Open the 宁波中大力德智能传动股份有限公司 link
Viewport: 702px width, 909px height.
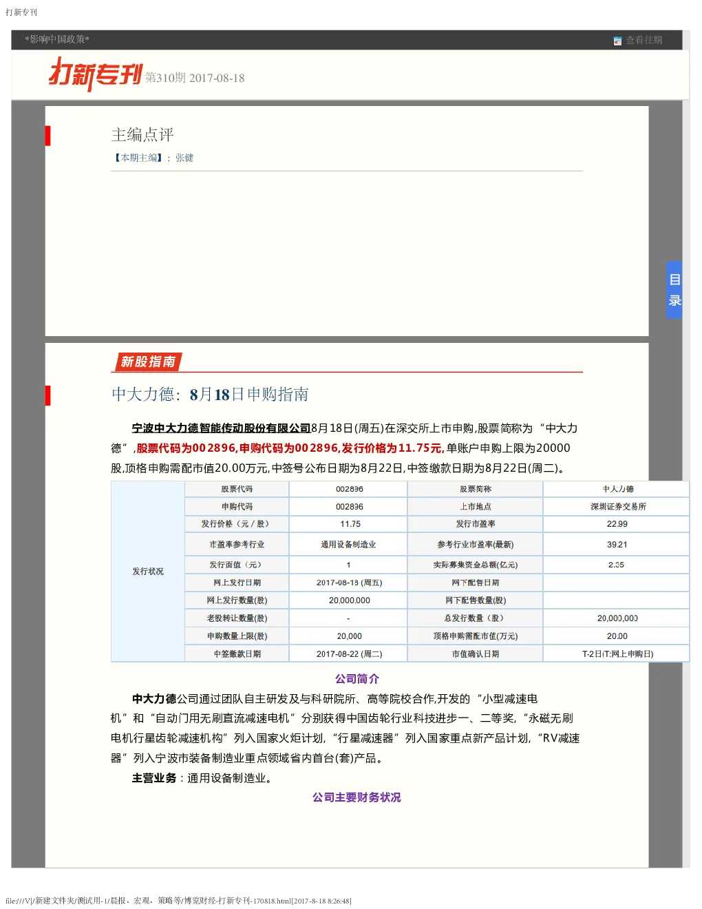point(222,428)
